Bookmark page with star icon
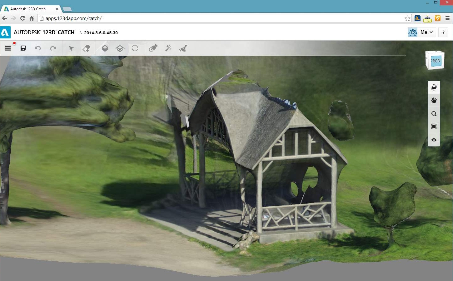Viewport: 453px width, 281px height. click(x=407, y=18)
